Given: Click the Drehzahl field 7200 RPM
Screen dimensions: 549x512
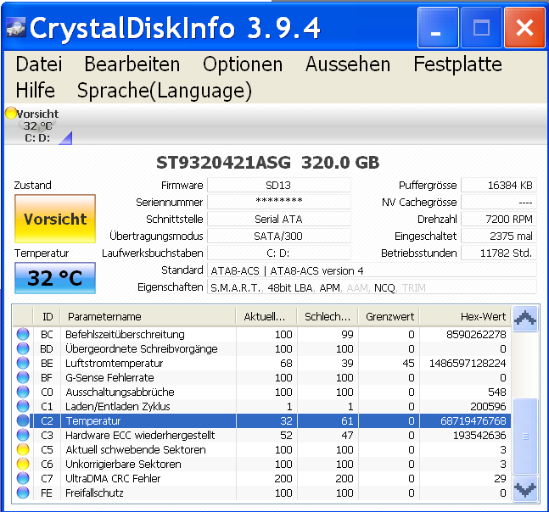Looking at the screenshot, I should point(499,219).
